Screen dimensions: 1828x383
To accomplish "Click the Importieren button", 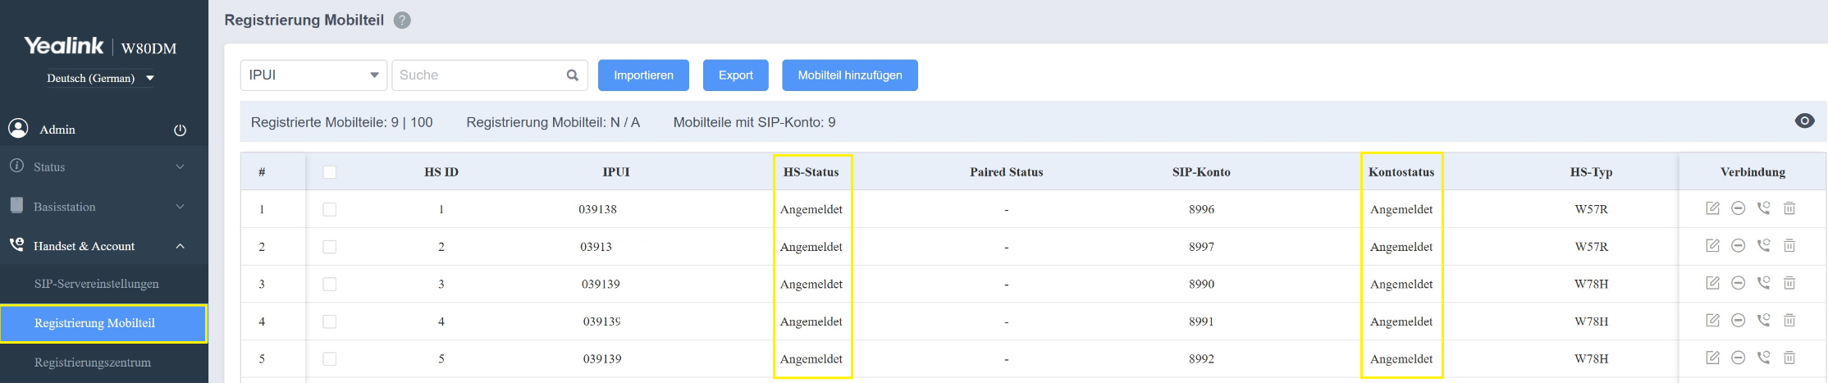I will click(643, 75).
